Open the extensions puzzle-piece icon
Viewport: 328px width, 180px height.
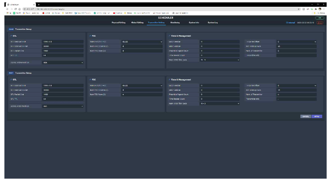tap(316, 9)
